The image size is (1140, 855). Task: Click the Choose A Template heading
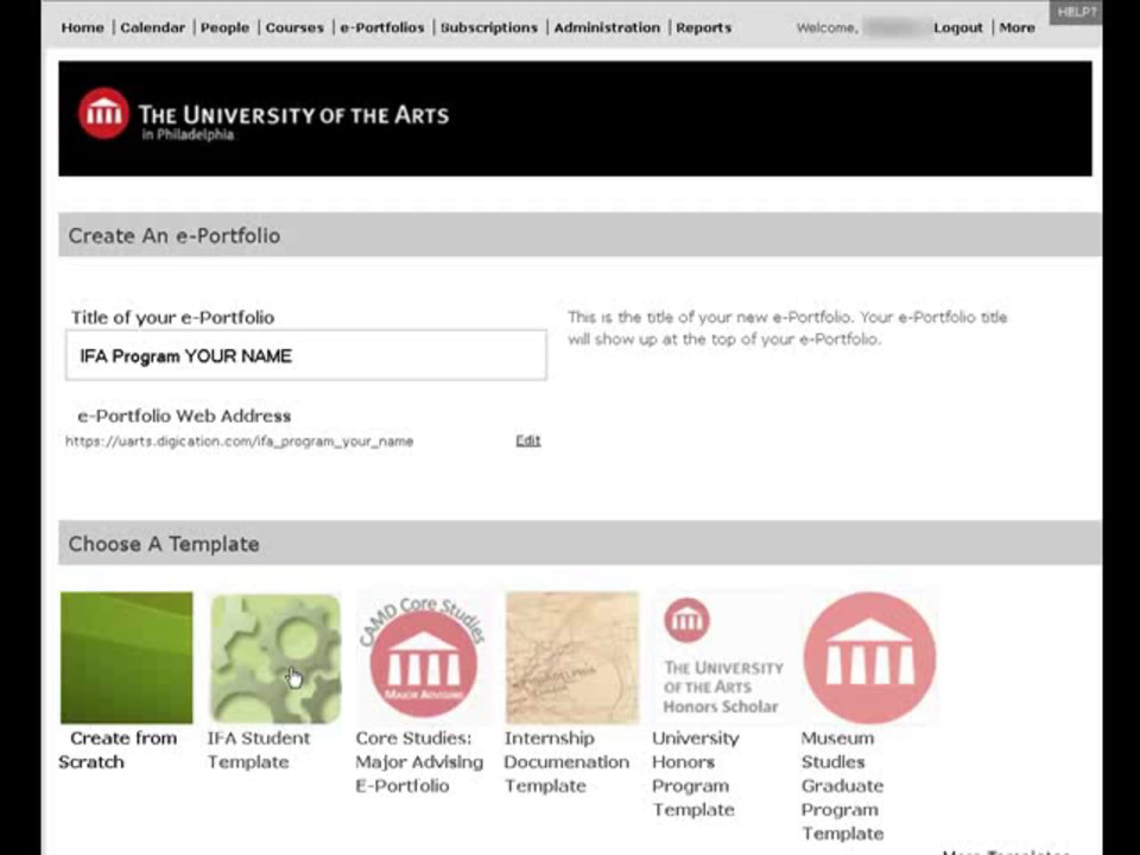pos(164,544)
